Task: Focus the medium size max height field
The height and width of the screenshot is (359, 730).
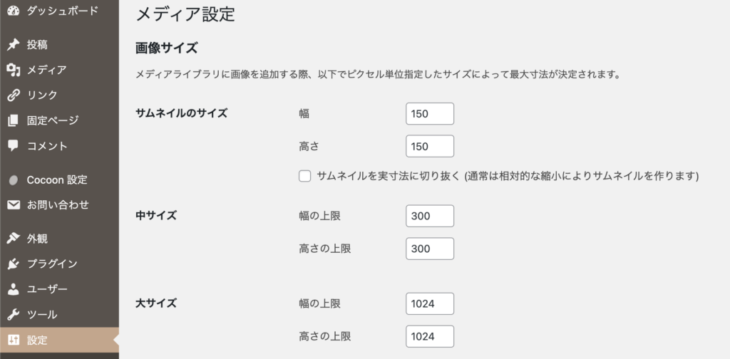Action: click(x=429, y=249)
